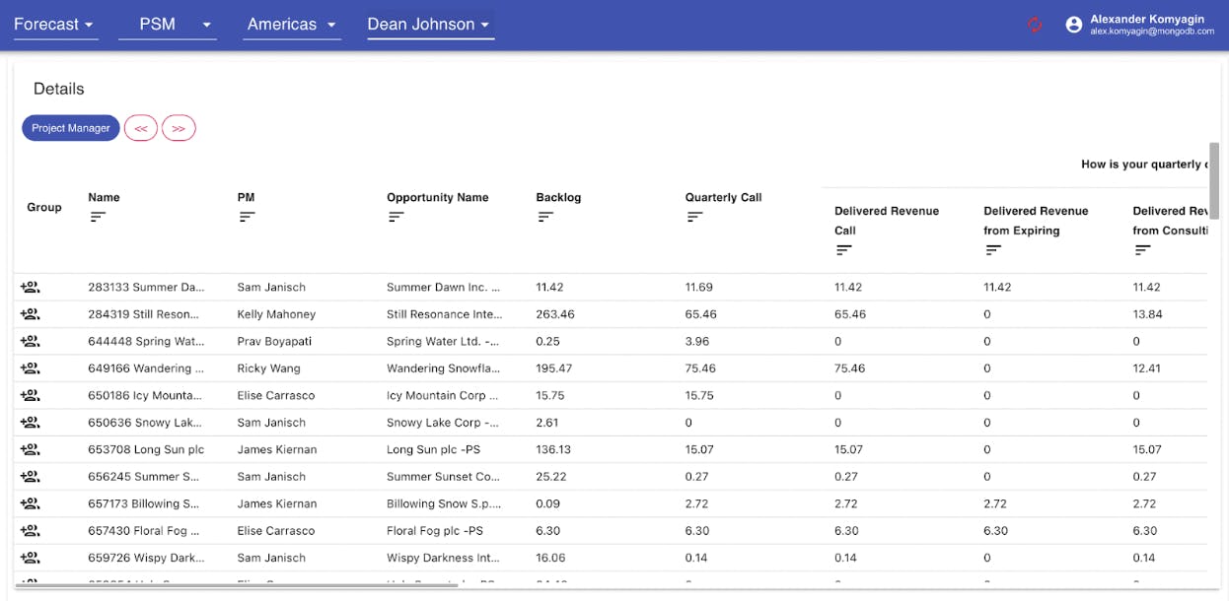This screenshot has height=601, width=1229.
Task: Click the next >> button
Action: point(179,128)
